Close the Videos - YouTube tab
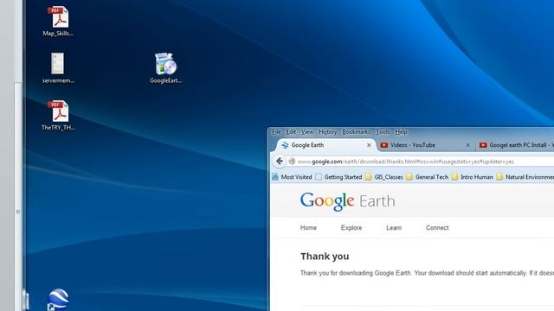Image resolution: width=554 pixels, height=311 pixels. pyautogui.click(x=467, y=145)
